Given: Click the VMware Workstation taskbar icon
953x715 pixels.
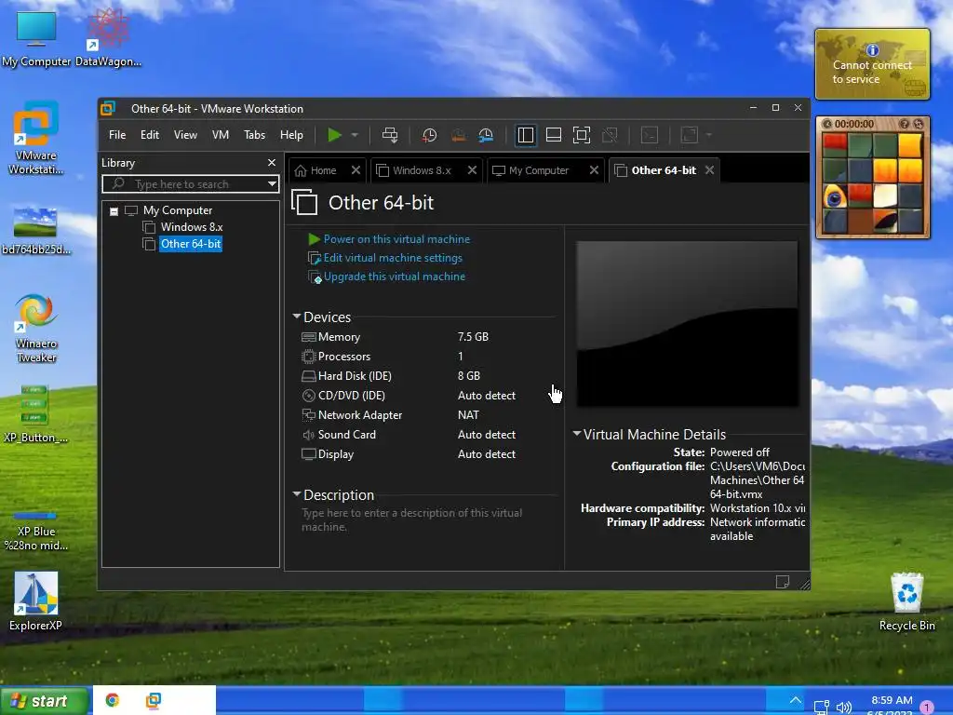Looking at the screenshot, I should pyautogui.click(x=154, y=700).
